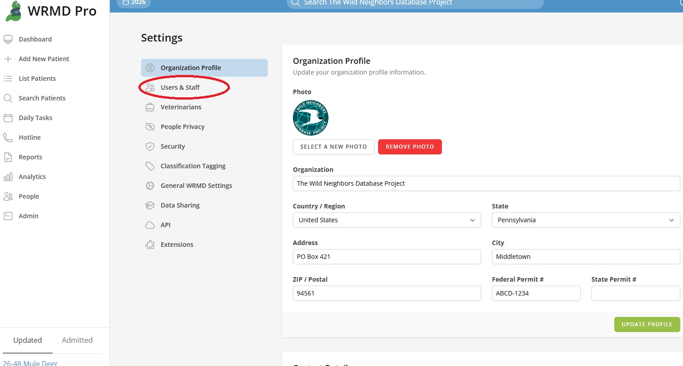683x366 pixels.
Task: Click the WRMD Pro mascot logo
Action: pos(14,11)
